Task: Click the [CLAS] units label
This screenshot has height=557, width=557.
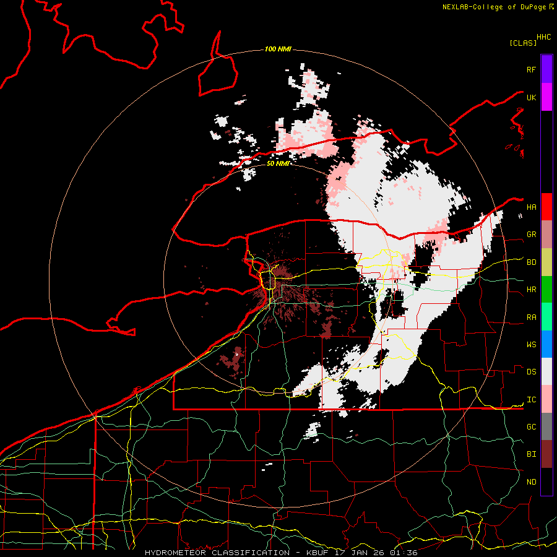Action: [x=523, y=43]
